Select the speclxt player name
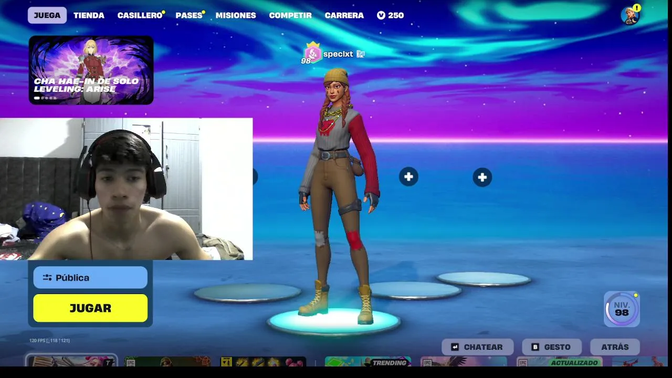 coord(338,54)
